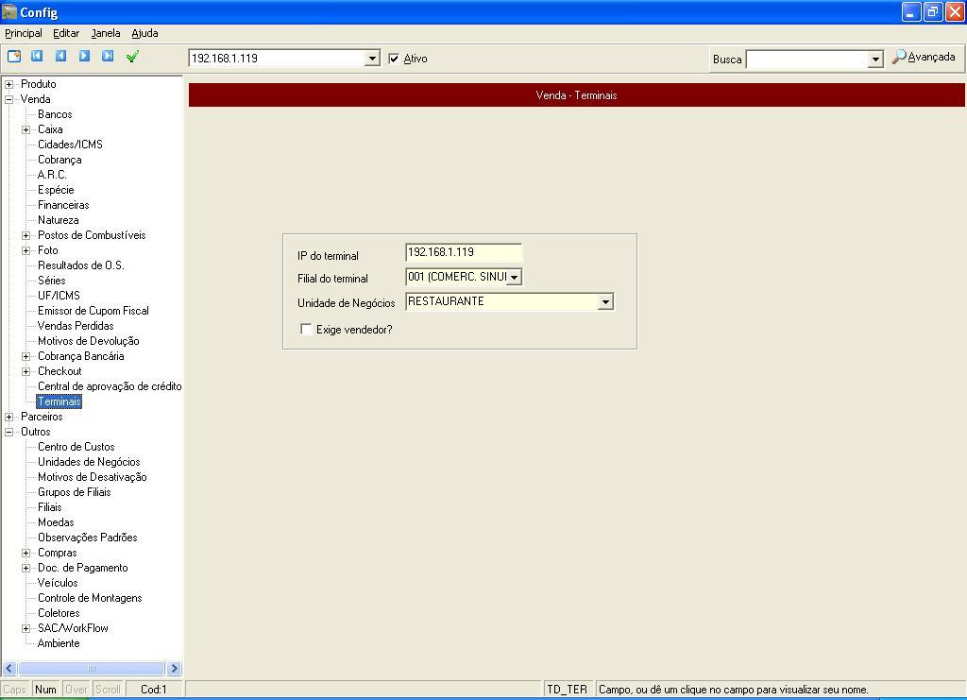The width and height of the screenshot is (967, 700).
Task: Open the Ajuda menu
Action: coord(144,33)
